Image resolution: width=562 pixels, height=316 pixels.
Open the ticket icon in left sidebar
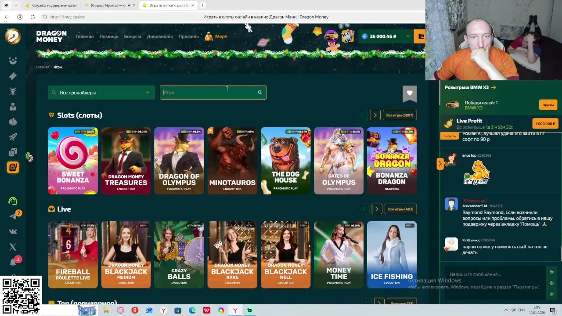point(13,76)
